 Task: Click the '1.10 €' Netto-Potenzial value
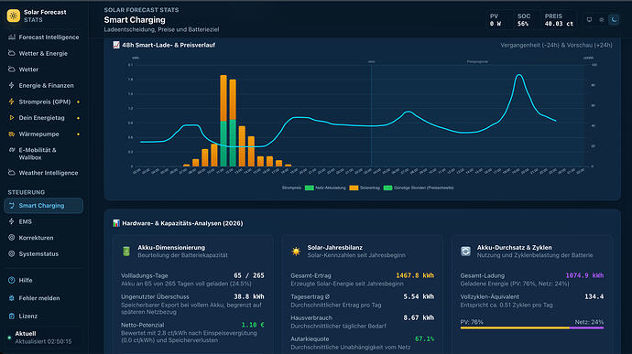(253, 325)
